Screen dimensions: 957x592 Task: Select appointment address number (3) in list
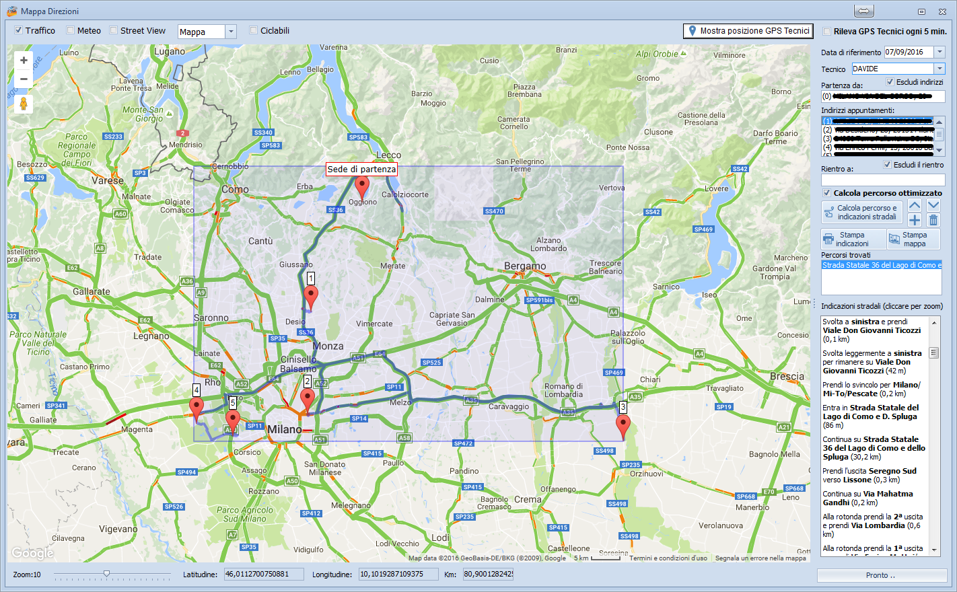point(878,139)
